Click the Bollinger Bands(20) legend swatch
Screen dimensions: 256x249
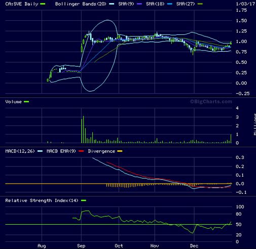click(112, 4)
